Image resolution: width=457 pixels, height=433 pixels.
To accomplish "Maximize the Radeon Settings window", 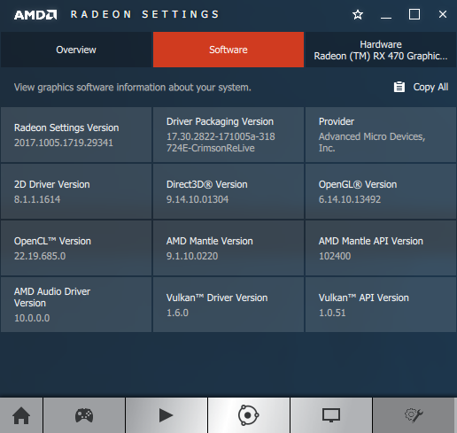I will pos(414,14).
